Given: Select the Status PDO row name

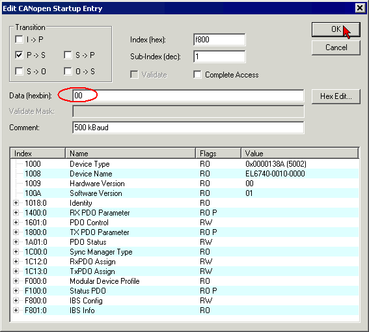Looking at the screenshot, I should point(88,291).
